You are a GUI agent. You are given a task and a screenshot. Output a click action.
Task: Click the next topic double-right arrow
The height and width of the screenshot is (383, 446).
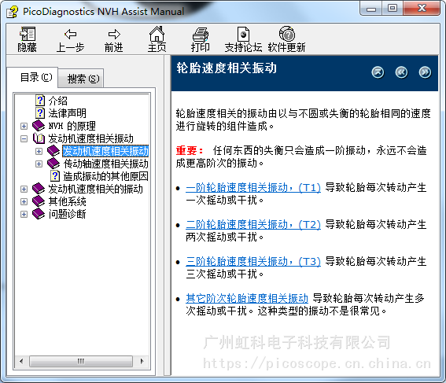425,72
